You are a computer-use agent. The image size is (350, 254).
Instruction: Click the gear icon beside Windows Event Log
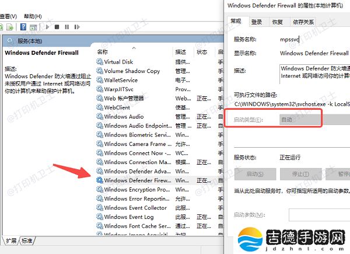click(100, 217)
